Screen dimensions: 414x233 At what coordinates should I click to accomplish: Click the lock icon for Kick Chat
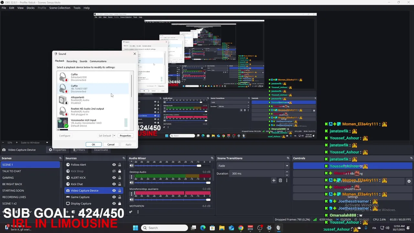click(x=120, y=184)
